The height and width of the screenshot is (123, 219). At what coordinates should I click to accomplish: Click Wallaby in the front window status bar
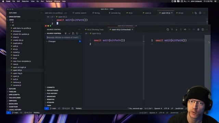(x=79, y=108)
